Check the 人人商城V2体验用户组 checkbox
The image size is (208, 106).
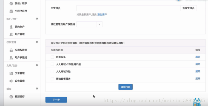tap(52, 64)
